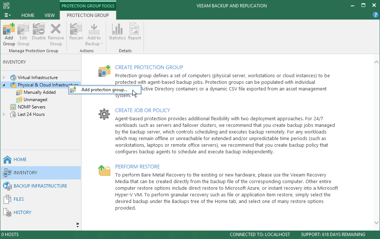The image size is (380, 239).
Task: Open the main application menu button
Action: [7, 15]
